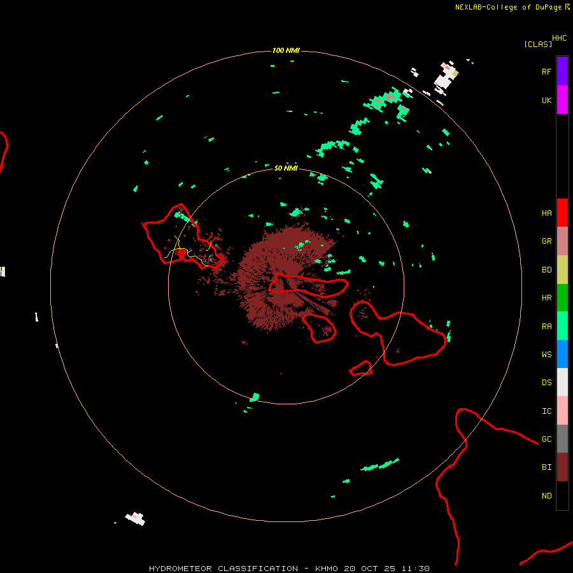Click the "RF" legend label
The image size is (573, 573).
(x=547, y=71)
